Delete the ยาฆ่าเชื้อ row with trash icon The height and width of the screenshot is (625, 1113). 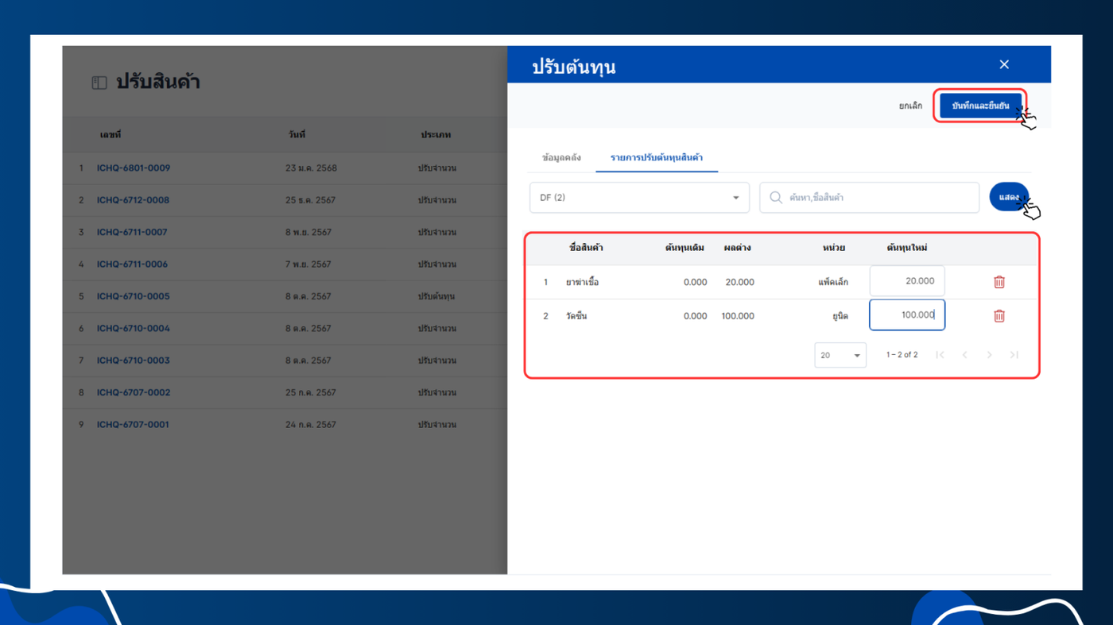[999, 282]
